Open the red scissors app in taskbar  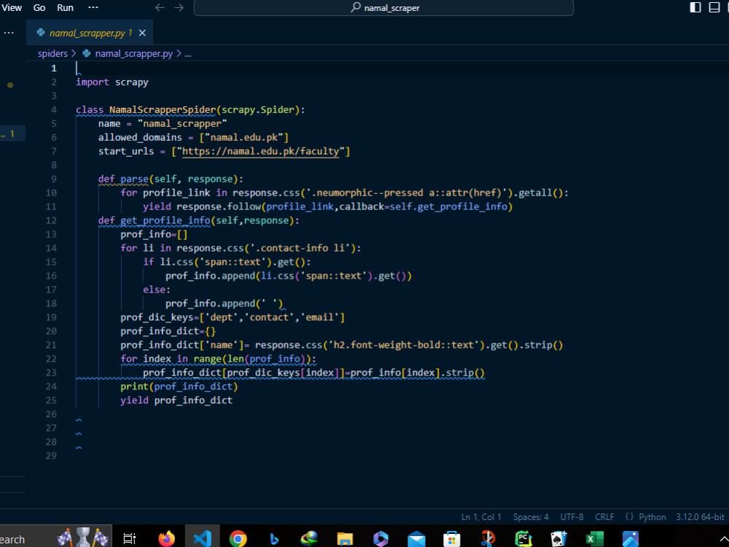pyautogui.click(x=488, y=539)
